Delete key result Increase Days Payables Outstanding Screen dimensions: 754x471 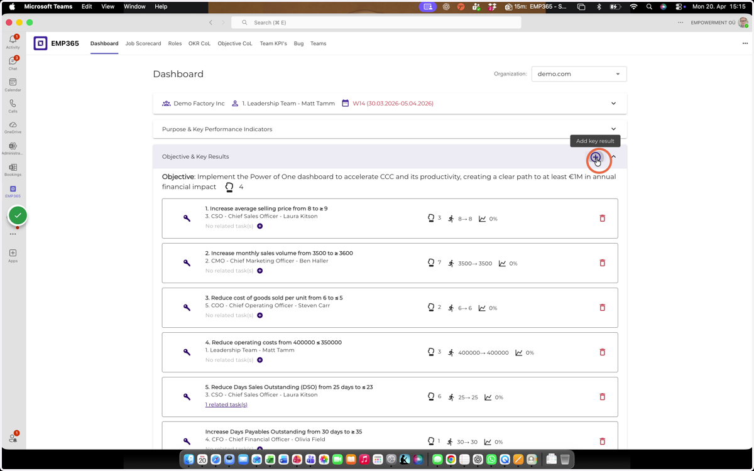(602, 441)
